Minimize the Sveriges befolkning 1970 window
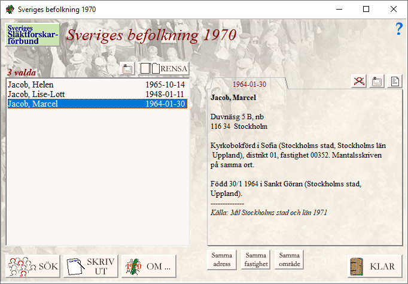 coord(339,10)
